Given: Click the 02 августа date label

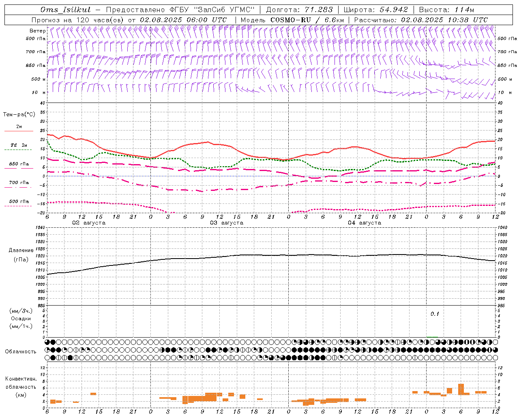Looking at the screenshot, I should click(89, 223).
